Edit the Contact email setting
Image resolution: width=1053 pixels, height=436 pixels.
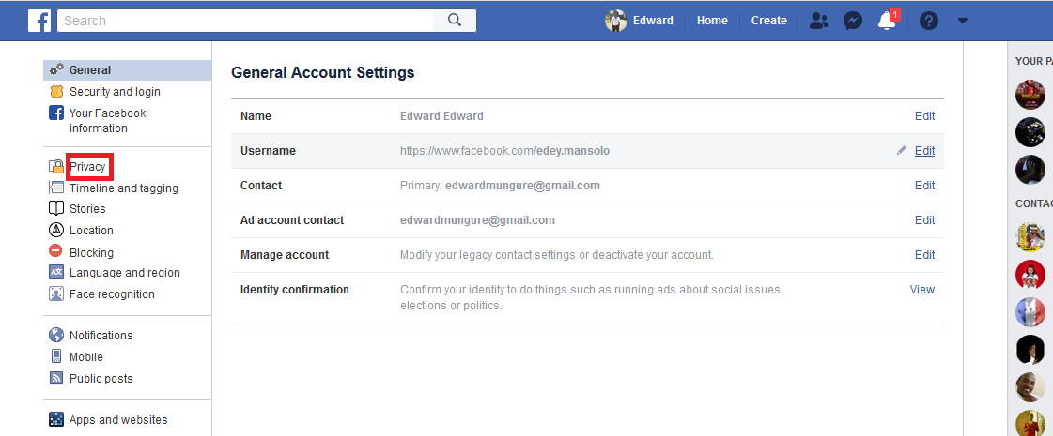[924, 185]
